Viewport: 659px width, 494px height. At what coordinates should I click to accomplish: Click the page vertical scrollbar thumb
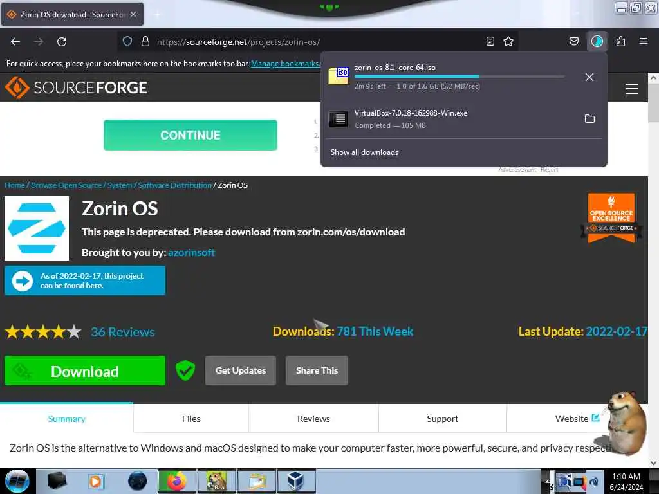653,102
